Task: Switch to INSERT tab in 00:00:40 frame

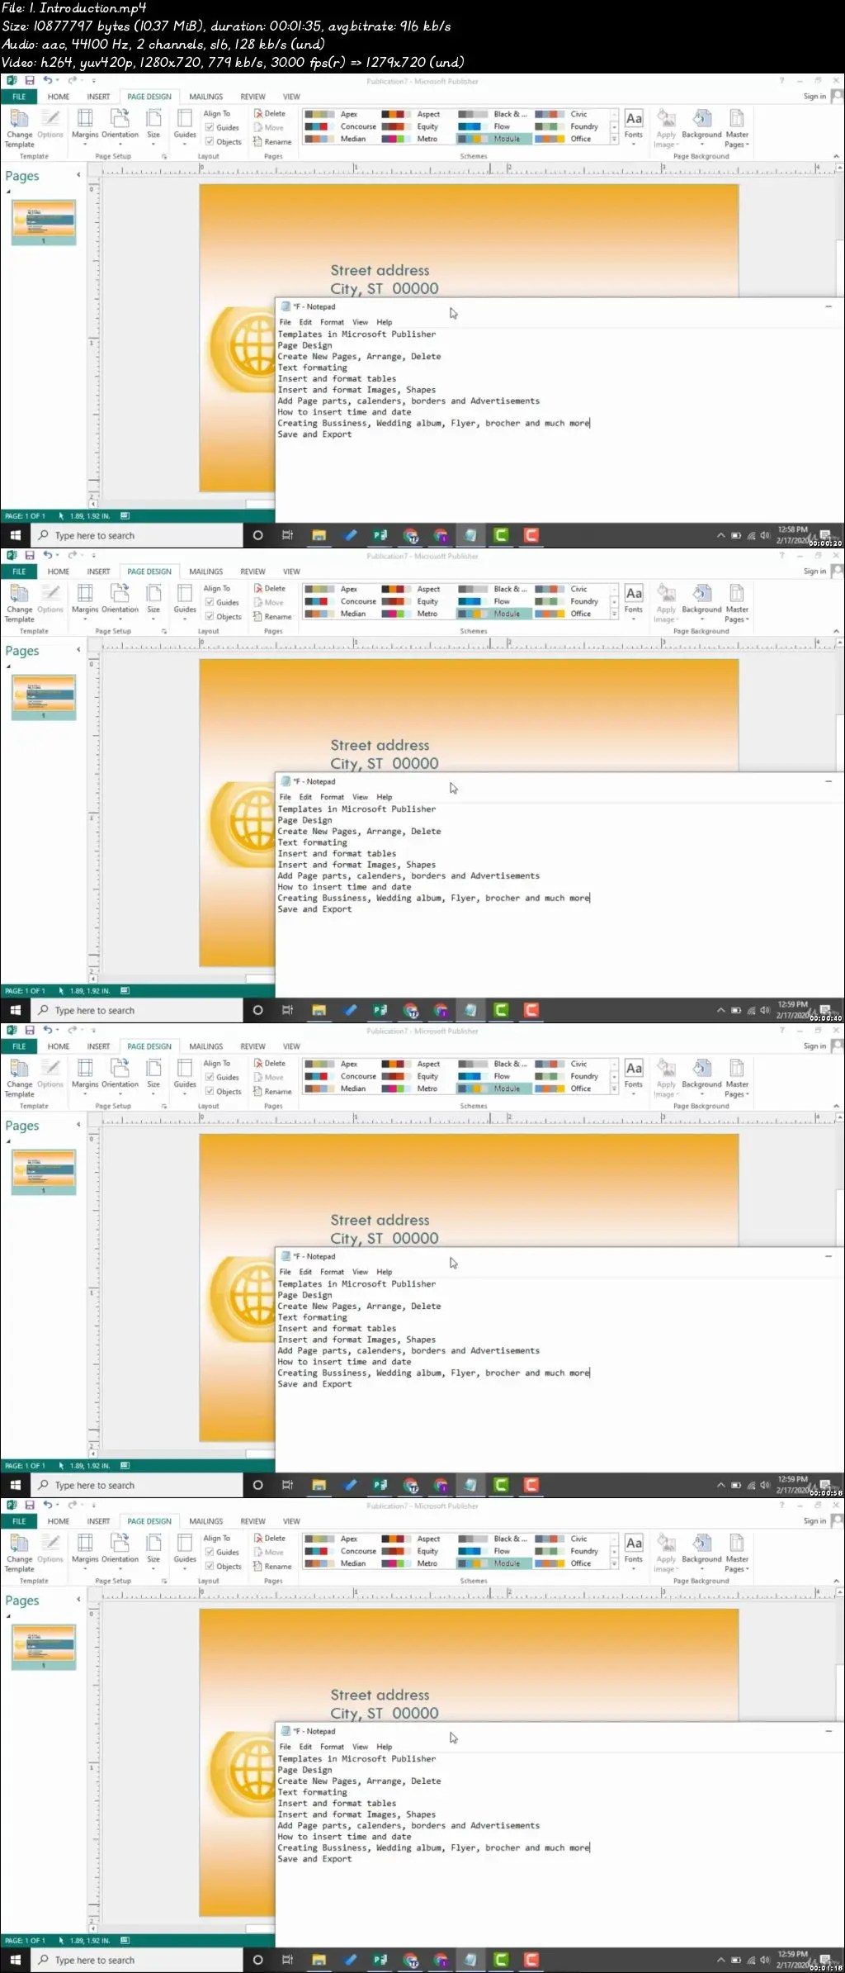Action: [98, 572]
